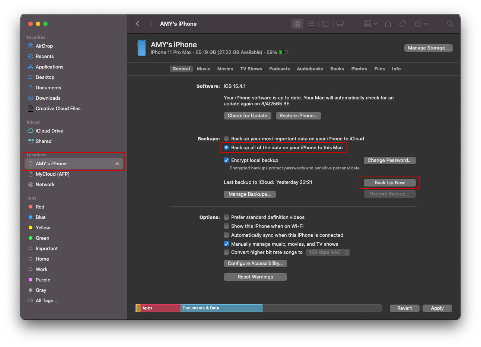
Task: Click Restore iPhone… button
Action: click(x=298, y=116)
